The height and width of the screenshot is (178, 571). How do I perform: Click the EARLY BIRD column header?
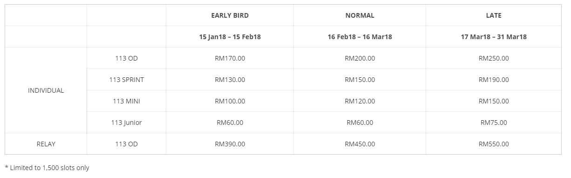(x=230, y=15)
